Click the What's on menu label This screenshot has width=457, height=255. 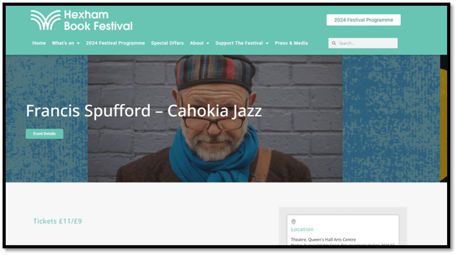[x=63, y=43]
